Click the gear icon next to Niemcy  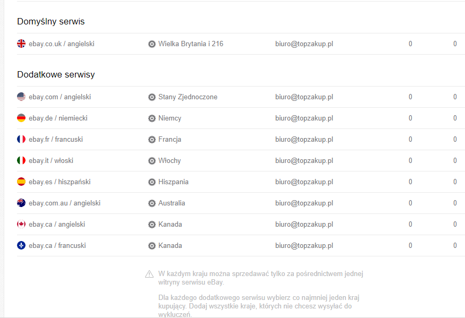(152, 118)
